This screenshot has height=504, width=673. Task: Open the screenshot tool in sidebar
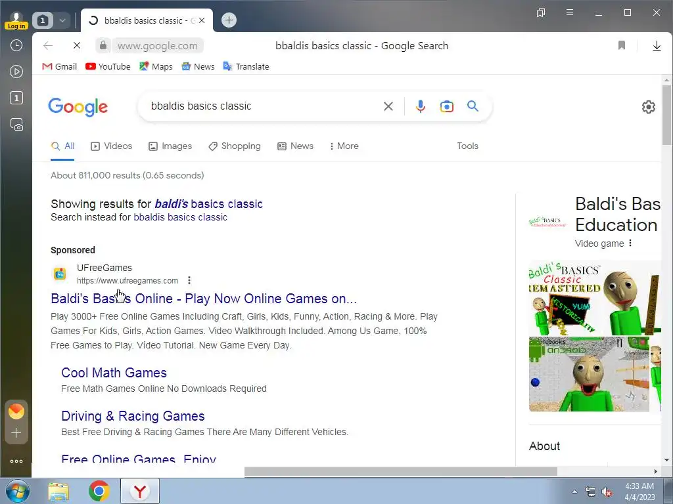point(16,125)
